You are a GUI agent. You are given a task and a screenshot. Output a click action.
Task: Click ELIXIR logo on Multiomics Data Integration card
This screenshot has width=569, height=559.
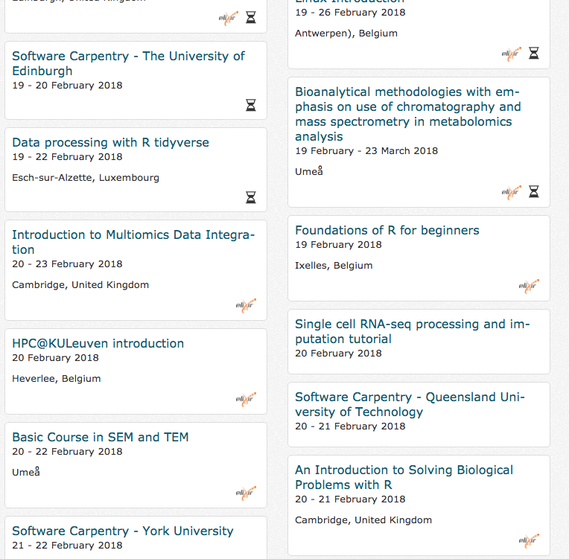246,305
